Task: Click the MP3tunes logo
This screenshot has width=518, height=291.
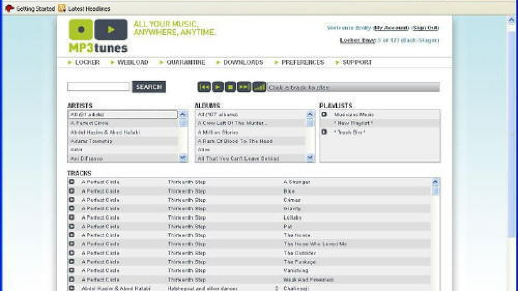Action: click(x=98, y=36)
